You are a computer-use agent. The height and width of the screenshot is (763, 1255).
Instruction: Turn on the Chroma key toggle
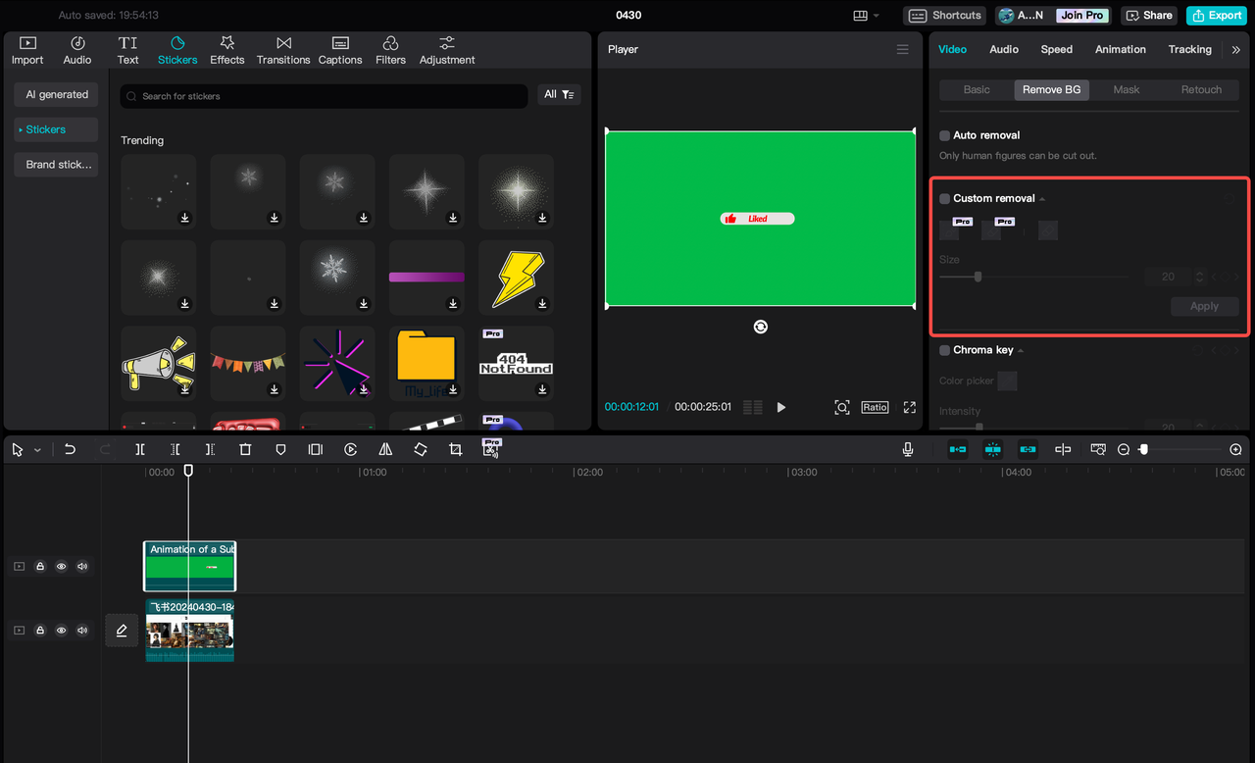point(943,349)
